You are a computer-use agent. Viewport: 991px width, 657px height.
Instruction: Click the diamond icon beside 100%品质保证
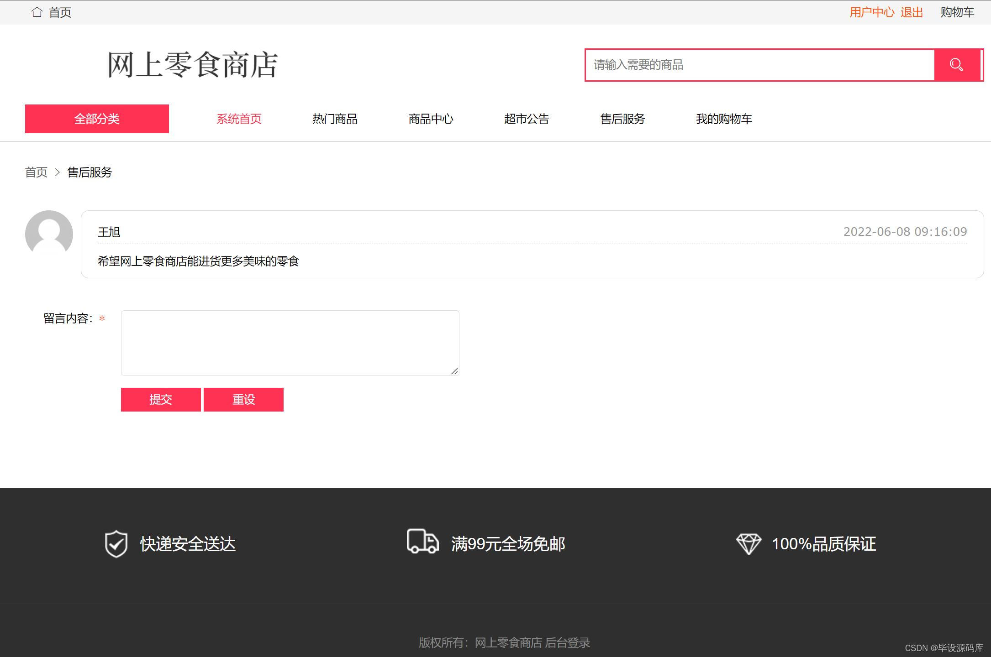[x=749, y=544]
